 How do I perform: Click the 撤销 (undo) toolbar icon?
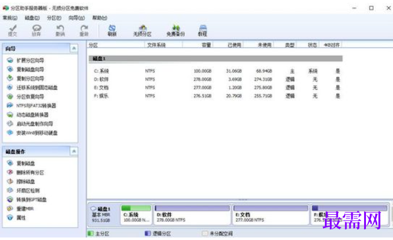click(x=60, y=31)
